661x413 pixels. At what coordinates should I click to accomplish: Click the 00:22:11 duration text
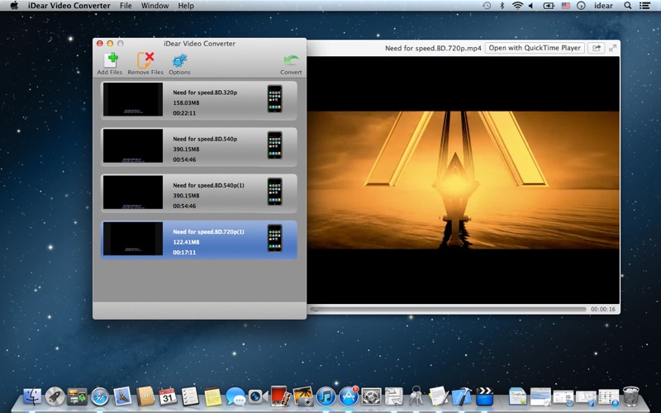[x=184, y=113]
